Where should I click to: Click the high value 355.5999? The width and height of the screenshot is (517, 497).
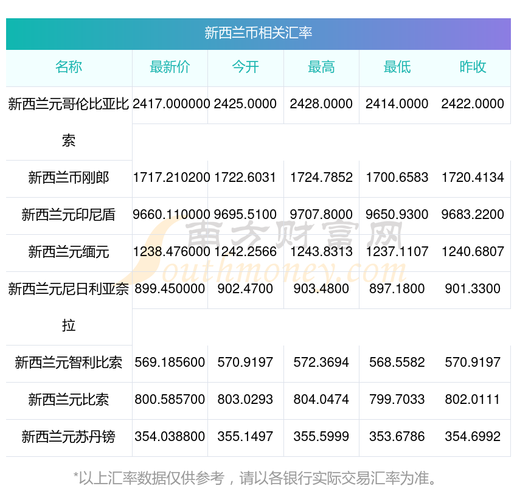coord(321,436)
